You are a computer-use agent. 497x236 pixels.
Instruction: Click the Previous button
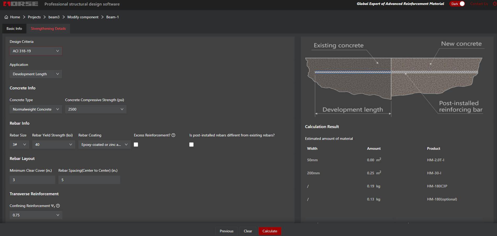point(227,231)
